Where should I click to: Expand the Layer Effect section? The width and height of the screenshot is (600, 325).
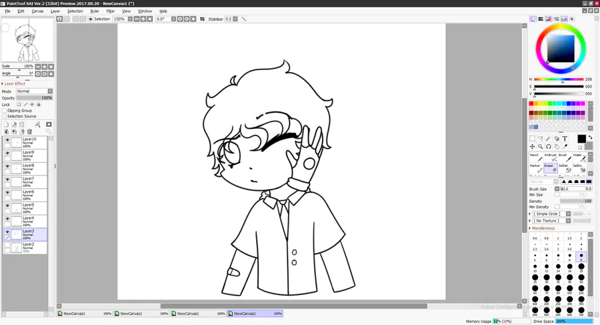(14, 83)
